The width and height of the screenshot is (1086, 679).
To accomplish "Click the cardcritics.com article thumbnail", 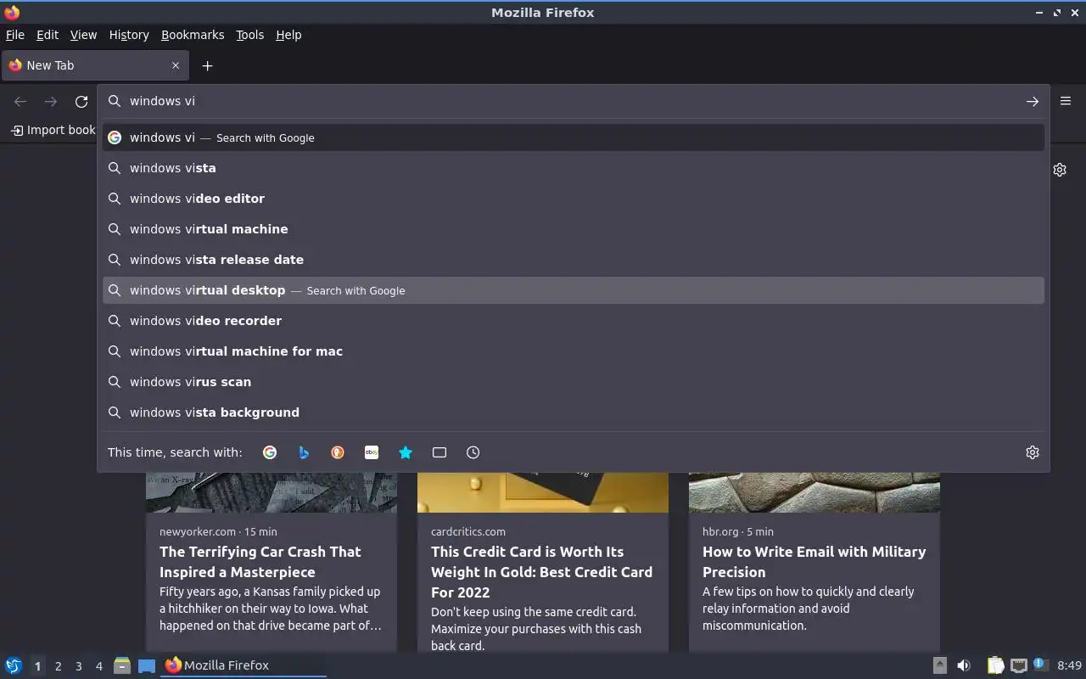I will (x=543, y=492).
